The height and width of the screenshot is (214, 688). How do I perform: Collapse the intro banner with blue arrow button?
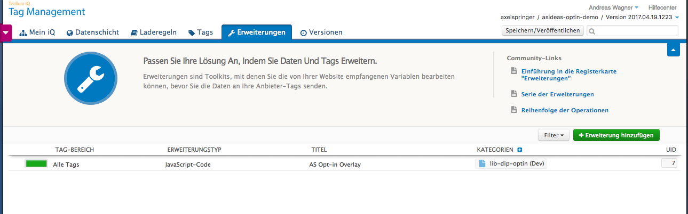pyautogui.click(x=673, y=50)
